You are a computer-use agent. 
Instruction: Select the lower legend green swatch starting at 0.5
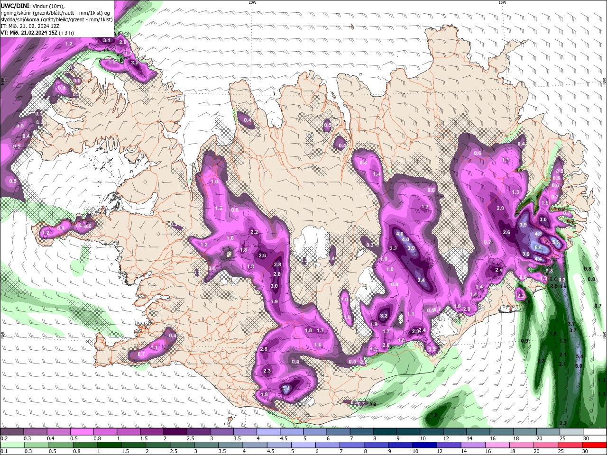click(61, 445)
